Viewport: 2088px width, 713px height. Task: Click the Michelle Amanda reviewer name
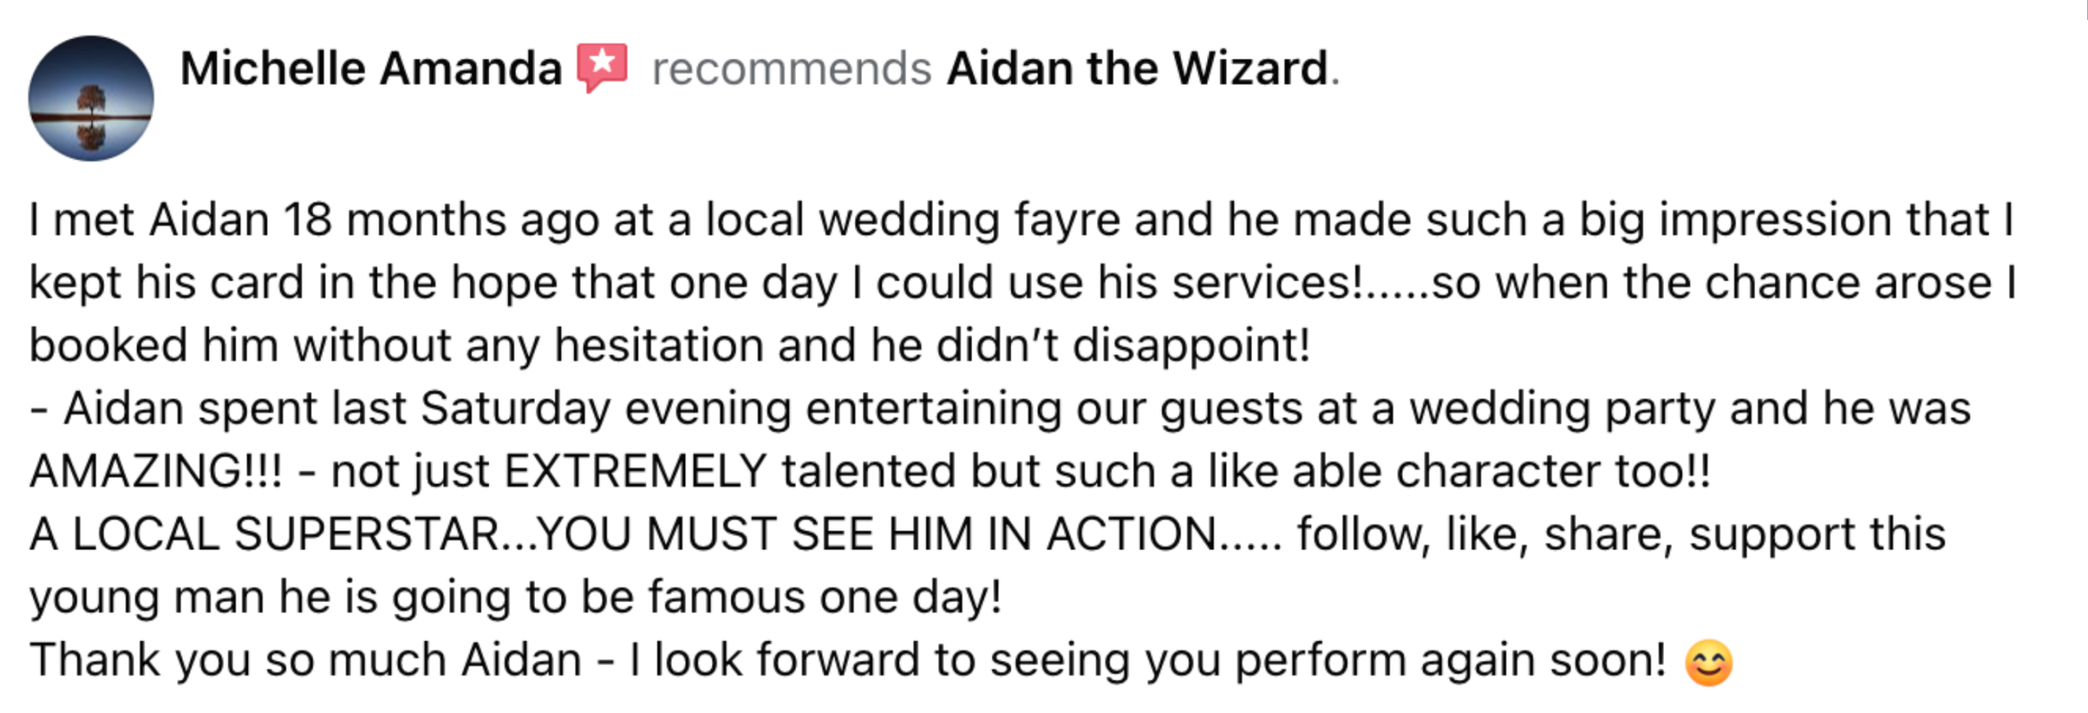[371, 68]
